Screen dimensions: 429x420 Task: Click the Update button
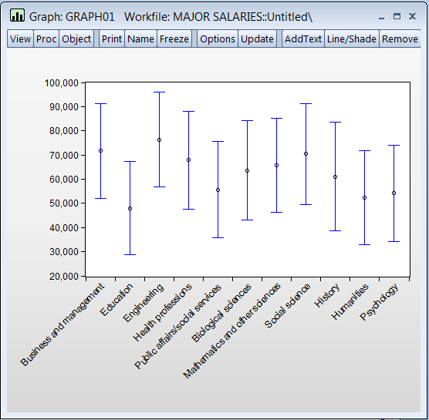pyautogui.click(x=257, y=39)
